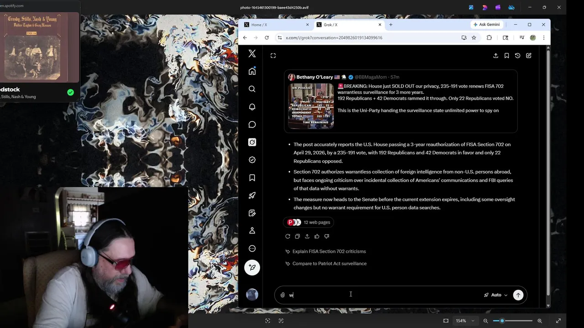Enter fullscreen in photo viewer
Screen dimensions: 584x328
(x=558, y=321)
